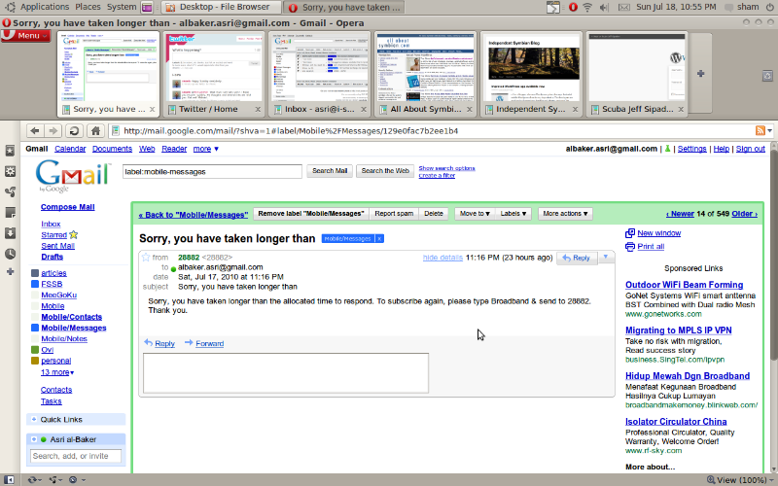
Task: Switch to the Twitter / Home tab
Action: [x=213, y=75]
